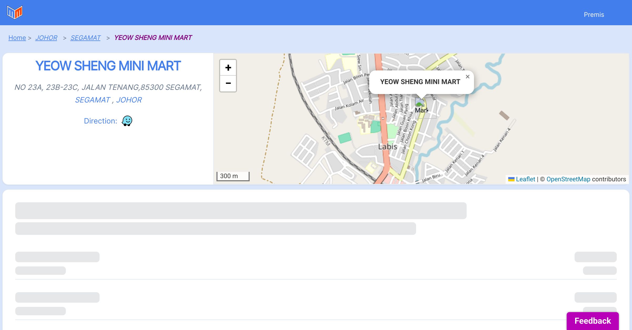Close the map popup
Screen dimensions: 632x330
tap(467, 77)
